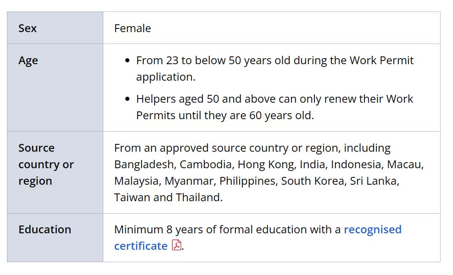Screen dimensions: 453x275
Task: Click the word 'Philippines' in country list
Action: pos(247,181)
